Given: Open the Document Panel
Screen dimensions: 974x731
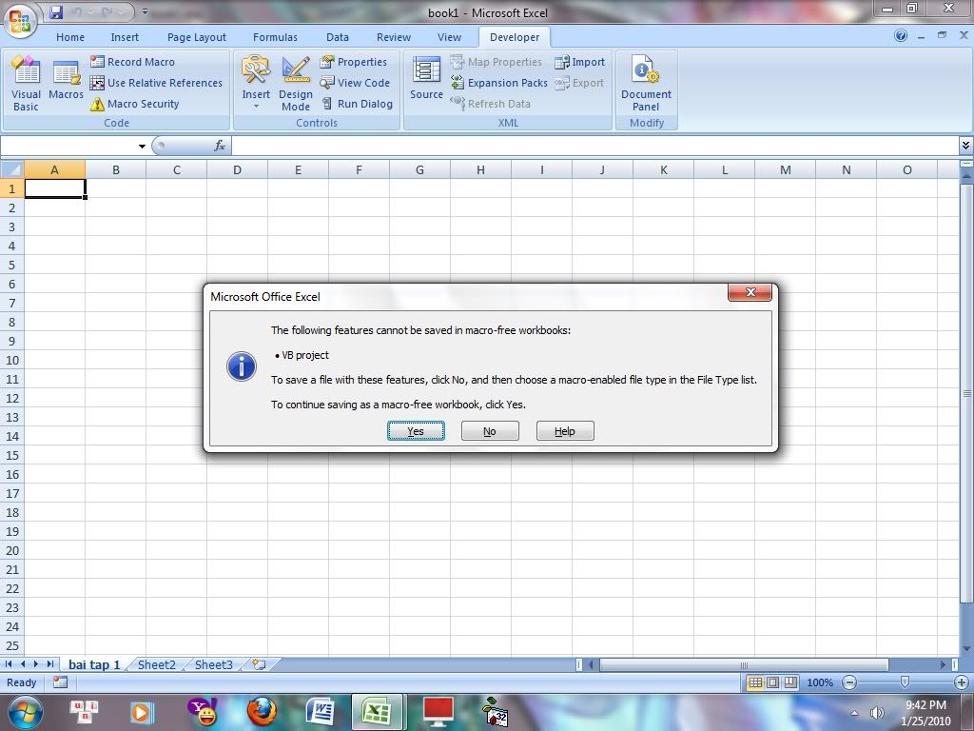Looking at the screenshot, I should [646, 83].
